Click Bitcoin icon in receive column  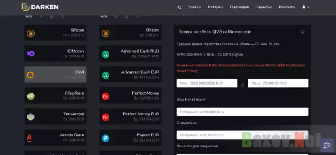(x=106, y=33)
